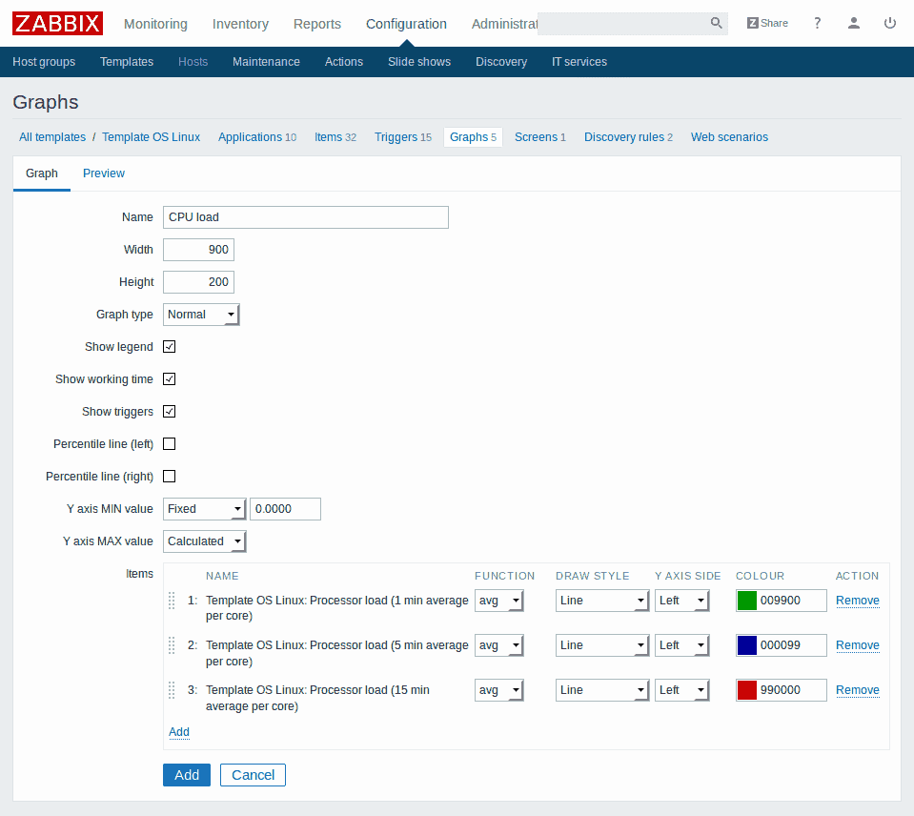The height and width of the screenshot is (816, 914).
Task: Click the drag handle for item 3
Action: 172,690
